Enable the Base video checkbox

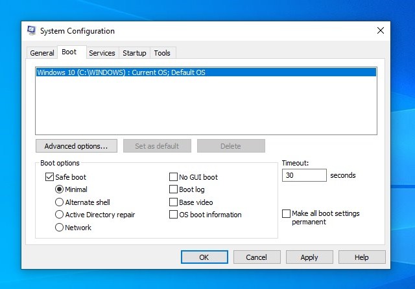[x=173, y=202]
